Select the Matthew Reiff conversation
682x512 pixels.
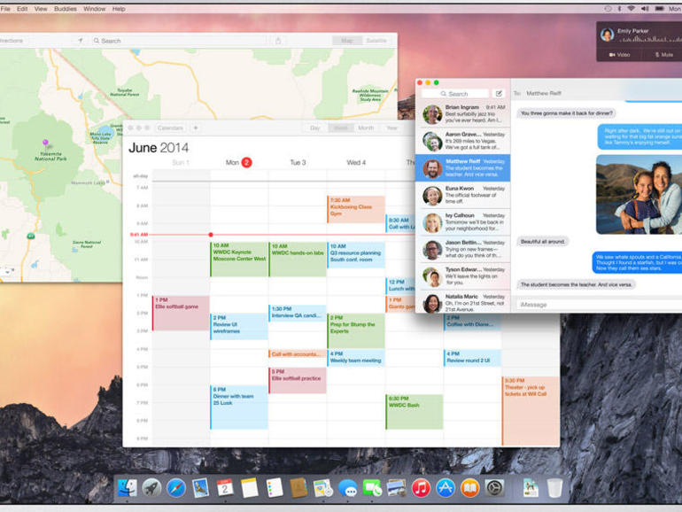tap(462, 168)
